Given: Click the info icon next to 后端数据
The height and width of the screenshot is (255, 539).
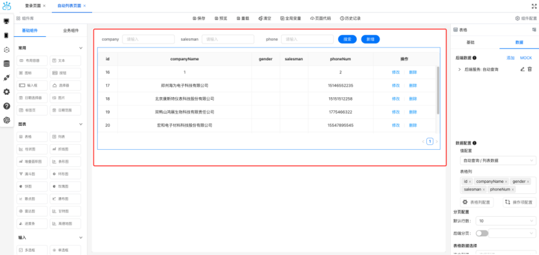Looking at the screenshot, I should pyautogui.click(x=474, y=58).
